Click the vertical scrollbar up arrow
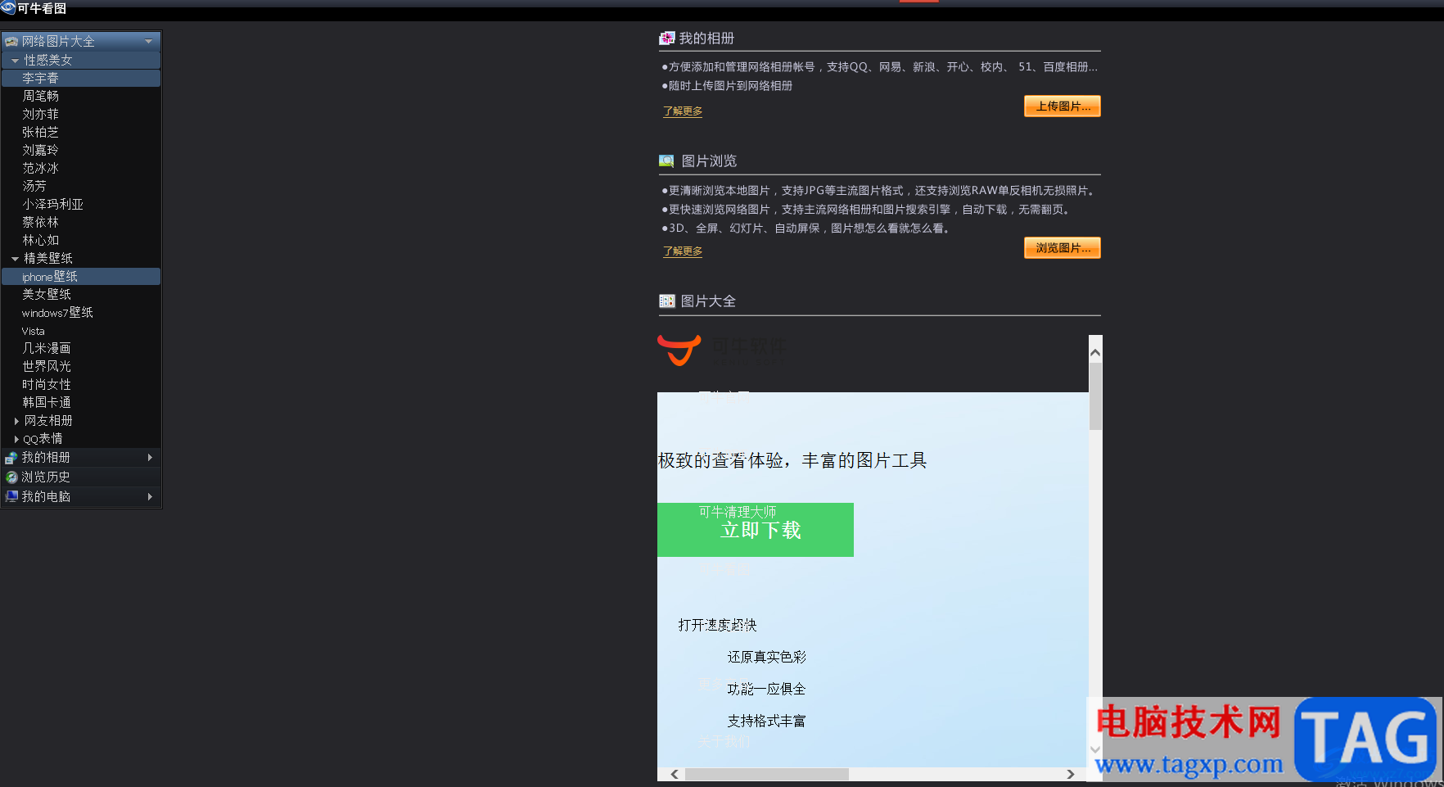 click(1095, 352)
